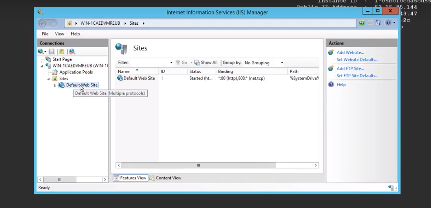Click the Save icon in the Connections toolbar
Image resolution: width=431 pixels, height=208 pixels.
pos(52,52)
